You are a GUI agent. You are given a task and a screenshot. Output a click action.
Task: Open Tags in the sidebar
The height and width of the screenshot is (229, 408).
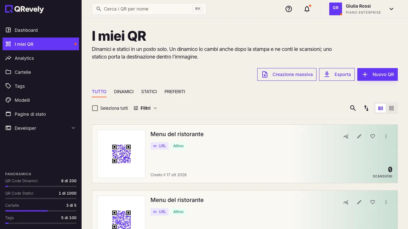(x=41, y=86)
